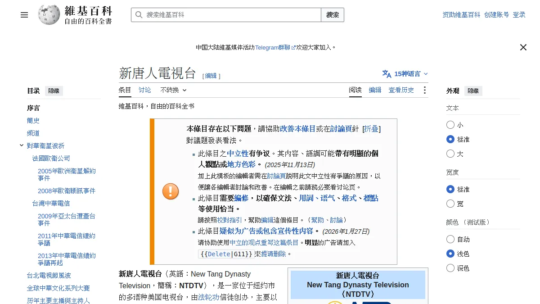Jump to 2005年歐洲衛星解約事件 entry
The height and width of the screenshot is (304, 540).
tap(67, 175)
